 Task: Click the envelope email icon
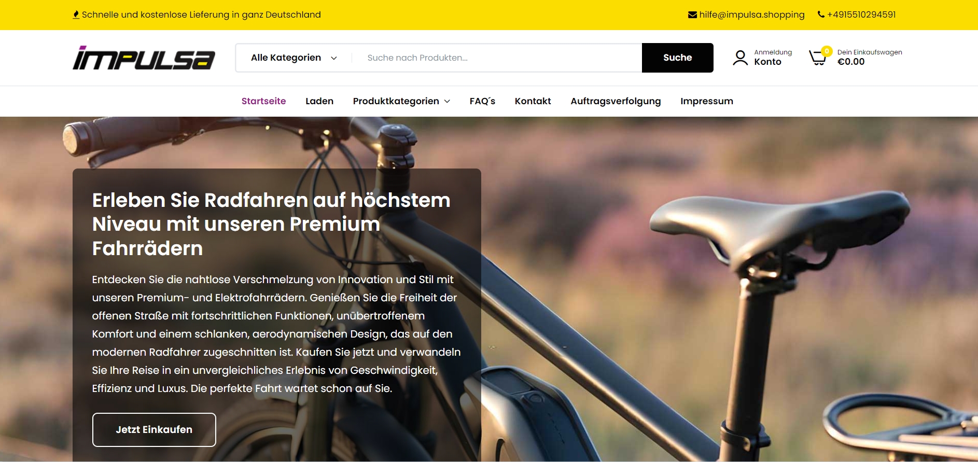click(692, 15)
